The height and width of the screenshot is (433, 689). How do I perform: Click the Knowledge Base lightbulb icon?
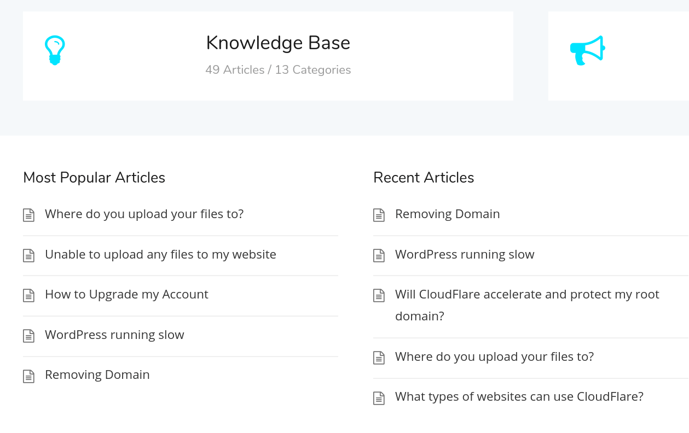click(55, 50)
